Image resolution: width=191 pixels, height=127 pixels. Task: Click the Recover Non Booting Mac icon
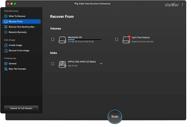[6, 27]
